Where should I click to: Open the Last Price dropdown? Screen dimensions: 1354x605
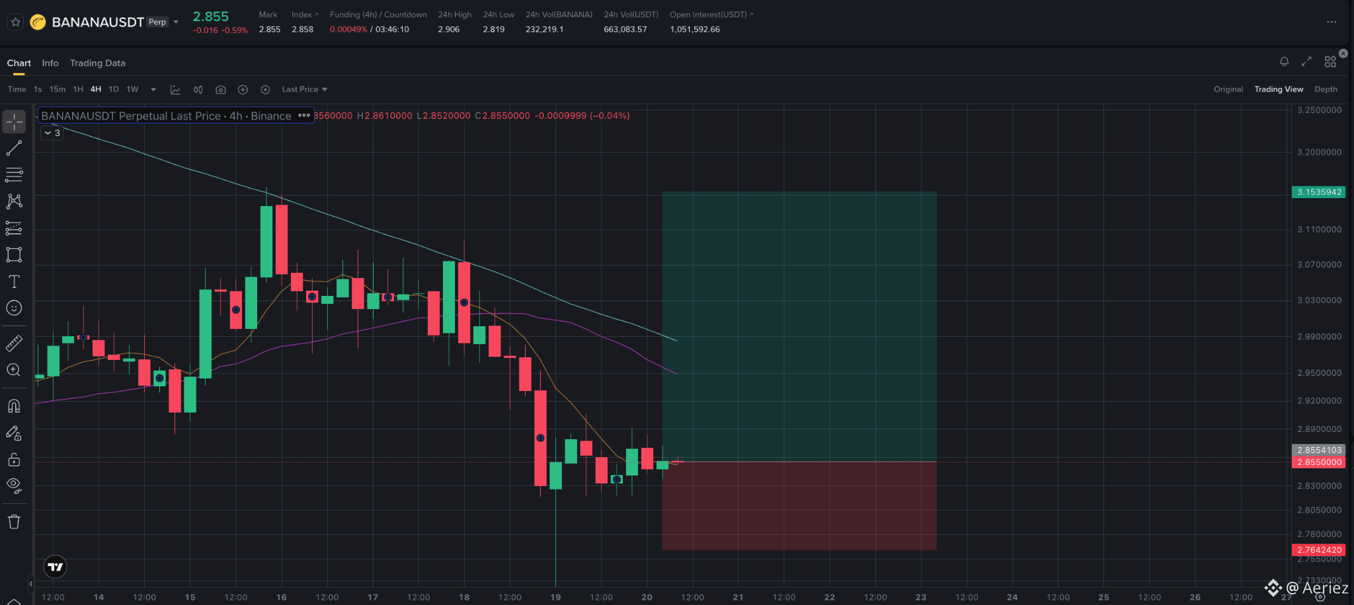point(305,89)
